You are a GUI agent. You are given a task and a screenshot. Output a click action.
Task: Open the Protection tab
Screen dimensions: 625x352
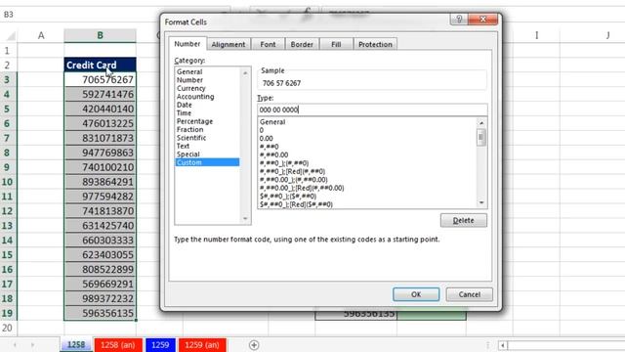click(x=375, y=44)
